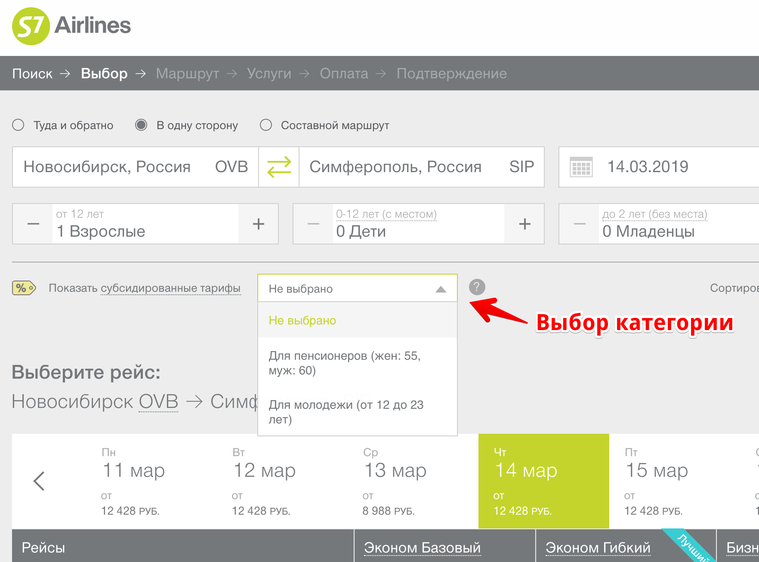This screenshot has width=759, height=562.
Task: Edit the Симферополь destination city field
Action: (422, 167)
